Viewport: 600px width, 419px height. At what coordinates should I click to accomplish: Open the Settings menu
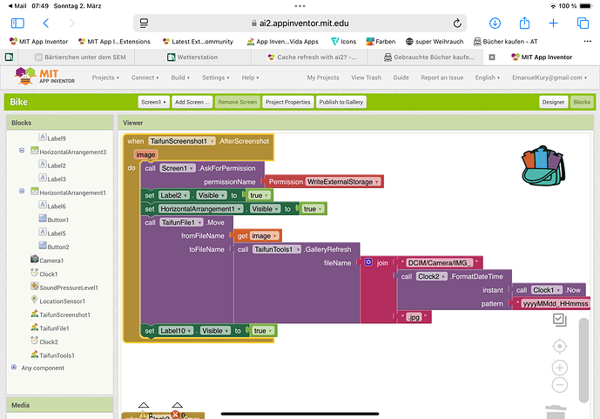pyautogui.click(x=216, y=78)
